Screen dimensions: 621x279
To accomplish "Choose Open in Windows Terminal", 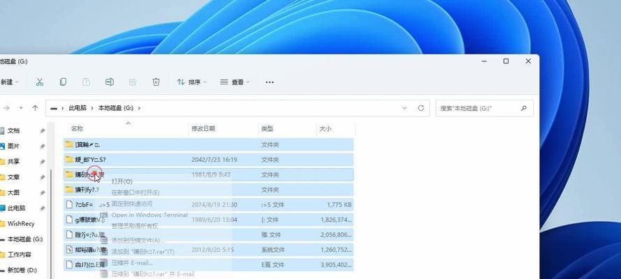I will click(149, 215).
